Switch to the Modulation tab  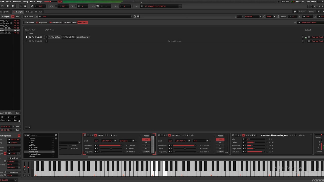click(70, 22)
